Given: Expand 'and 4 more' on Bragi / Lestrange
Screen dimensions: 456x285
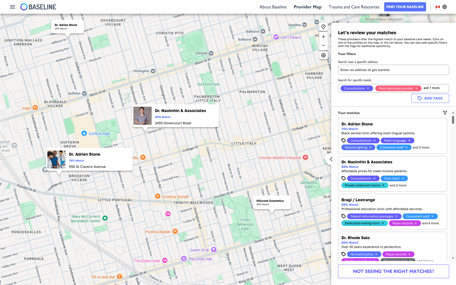Looking at the screenshot, I should [431, 223].
